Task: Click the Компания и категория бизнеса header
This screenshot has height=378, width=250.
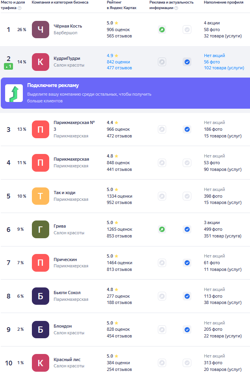Action: 60,2
